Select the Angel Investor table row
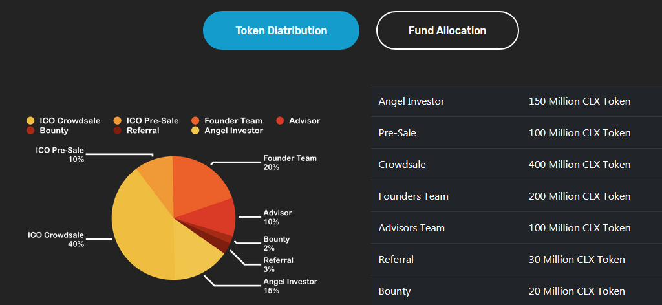 tap(516, 101)
